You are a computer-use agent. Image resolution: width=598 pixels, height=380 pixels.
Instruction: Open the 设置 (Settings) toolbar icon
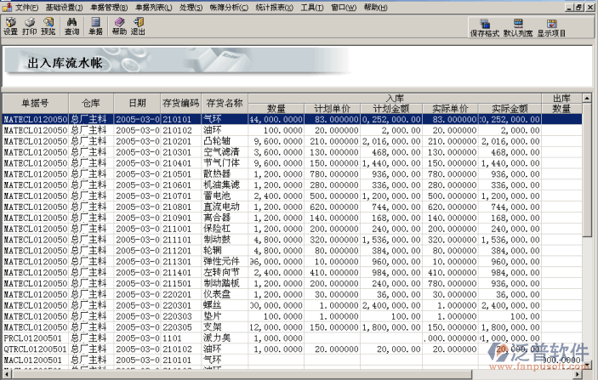(x=10, y=26)
